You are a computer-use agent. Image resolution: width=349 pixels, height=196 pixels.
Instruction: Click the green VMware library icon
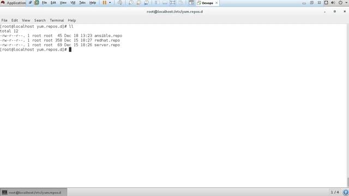(x=37, y=3)
